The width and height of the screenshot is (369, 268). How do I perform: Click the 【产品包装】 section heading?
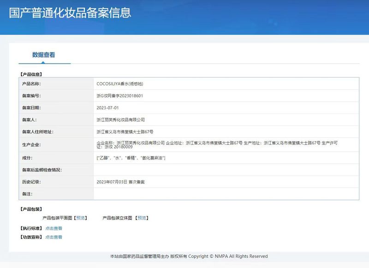coord(31,209)
